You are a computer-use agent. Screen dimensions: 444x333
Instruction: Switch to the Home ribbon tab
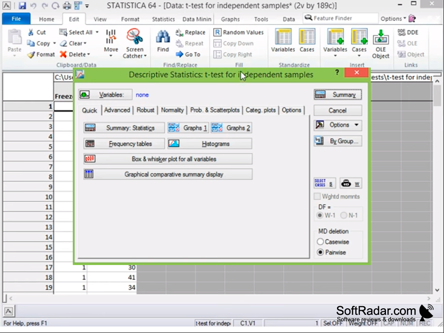point(46,19)
